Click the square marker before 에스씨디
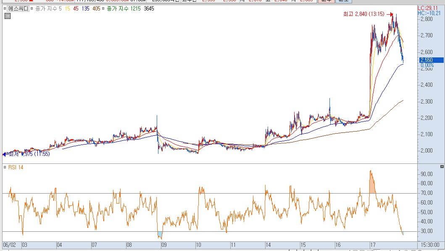This screenshot has width=445, height=251. pos(5,8)
